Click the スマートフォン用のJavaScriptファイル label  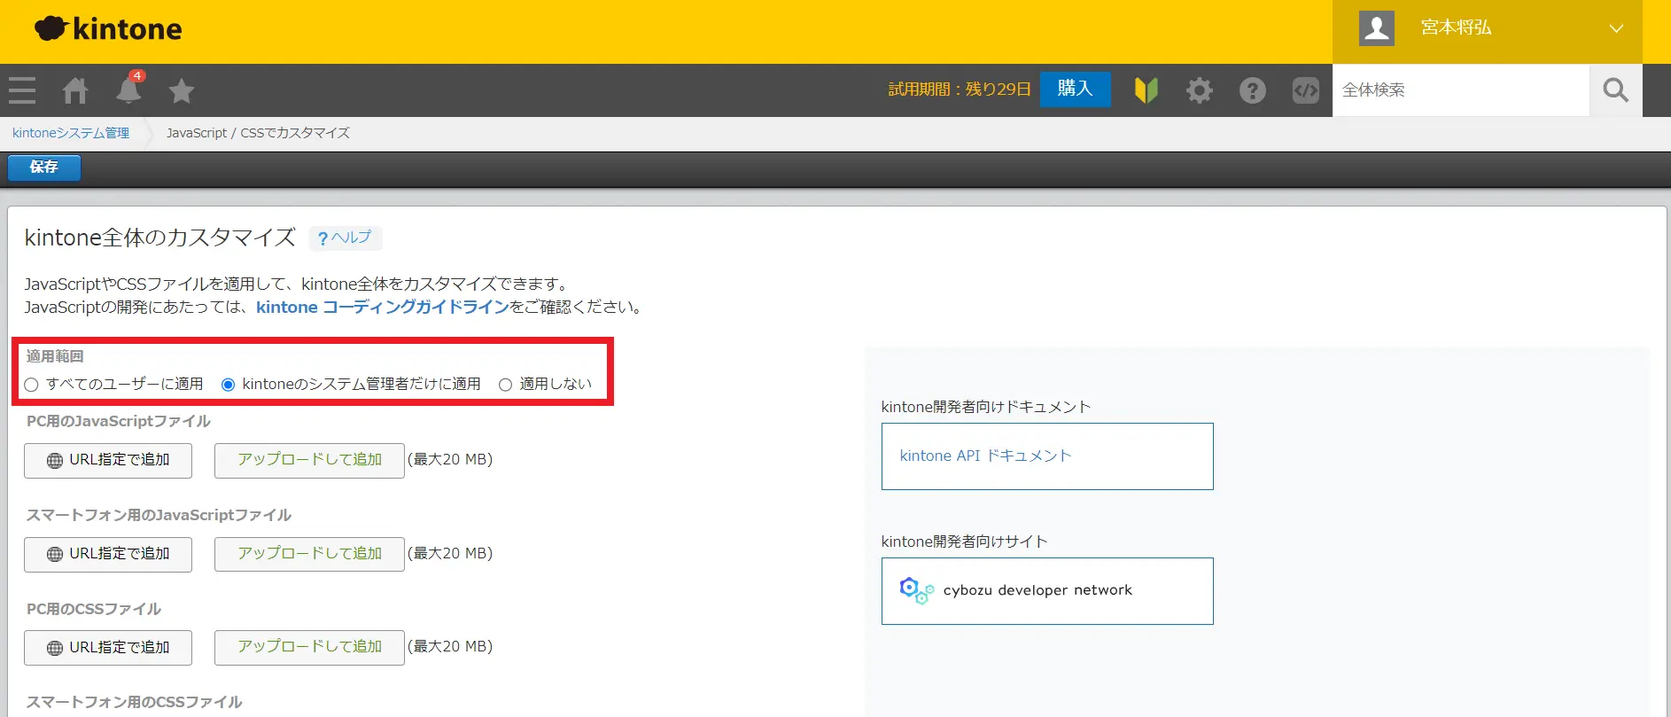pyautogui.click(x=159, y=516)
